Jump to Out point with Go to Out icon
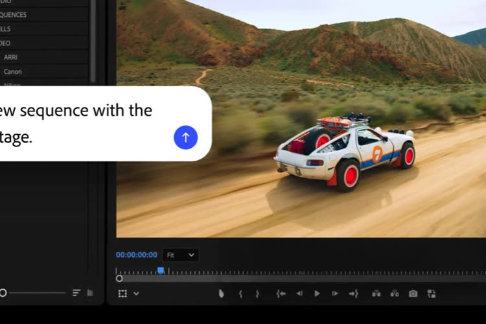Screen dimensions: 486x324 pyautogui.click(x=354, y=294)
